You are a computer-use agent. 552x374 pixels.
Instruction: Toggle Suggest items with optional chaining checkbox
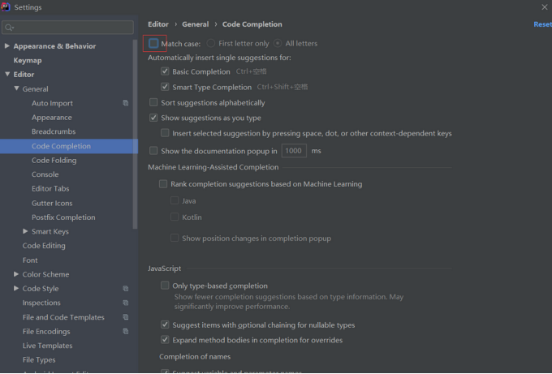pyautogui.click(x=165, y=325)
